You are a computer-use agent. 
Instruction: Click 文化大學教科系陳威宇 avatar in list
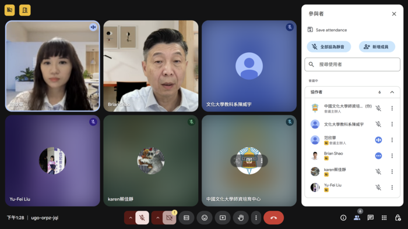[x=315, y=124]
